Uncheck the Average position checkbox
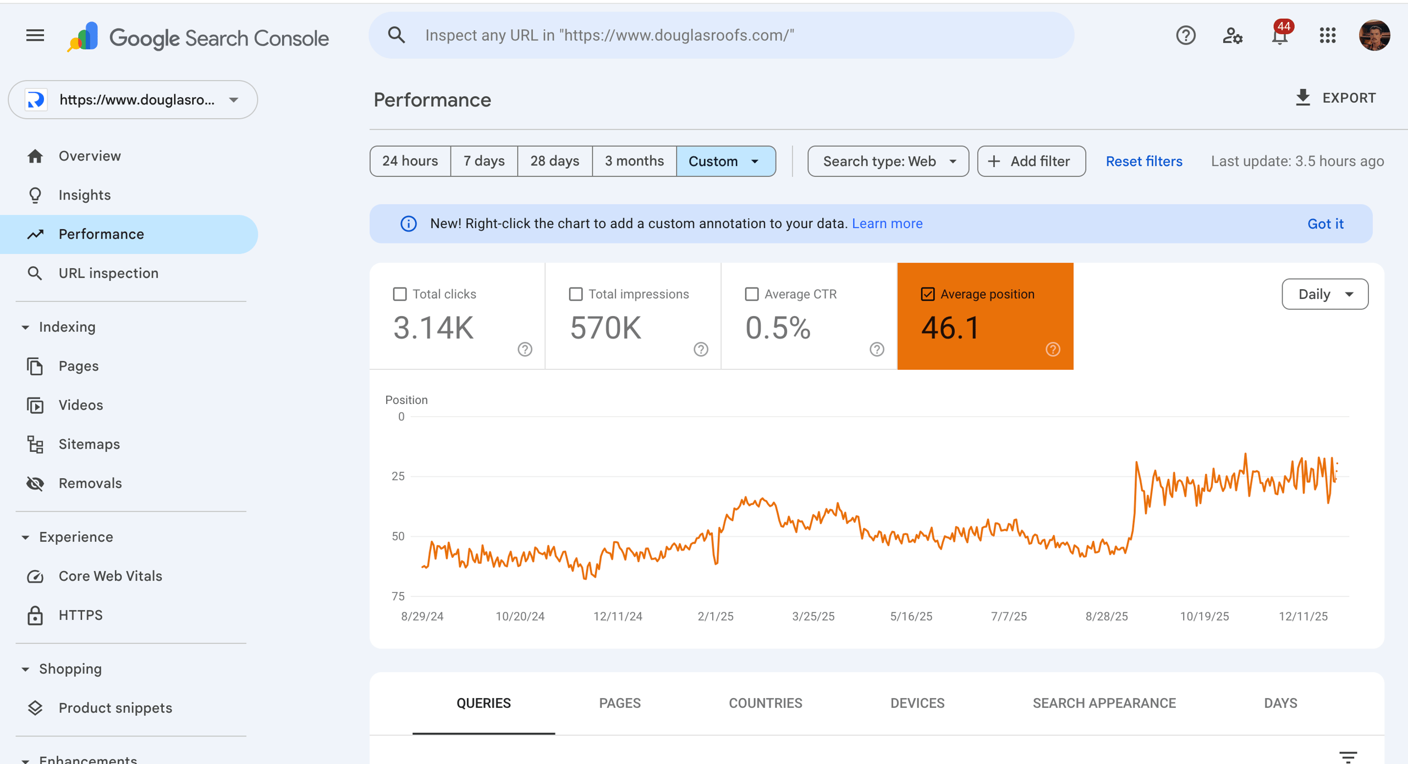The height and width of the screenshot is (764, 1408). point(928,294)
